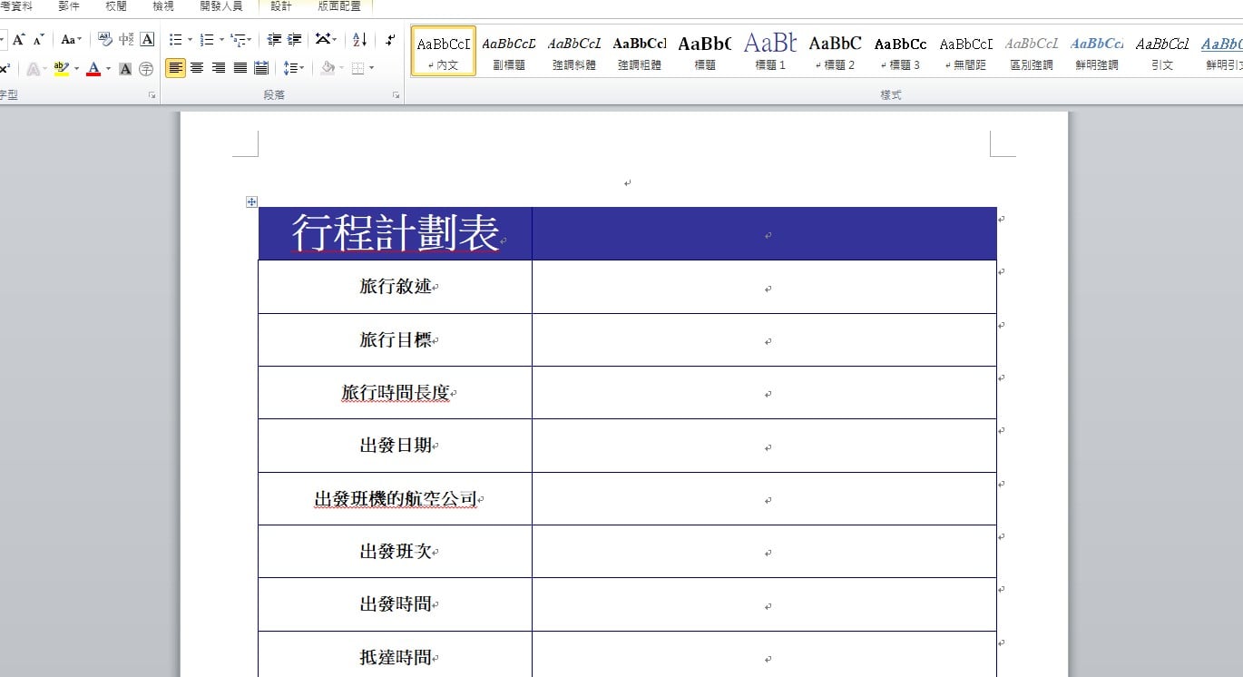This screenshot has height=677, width=1243.
Task: Switch to the 設計 table tab
Action: click(281, 6)
